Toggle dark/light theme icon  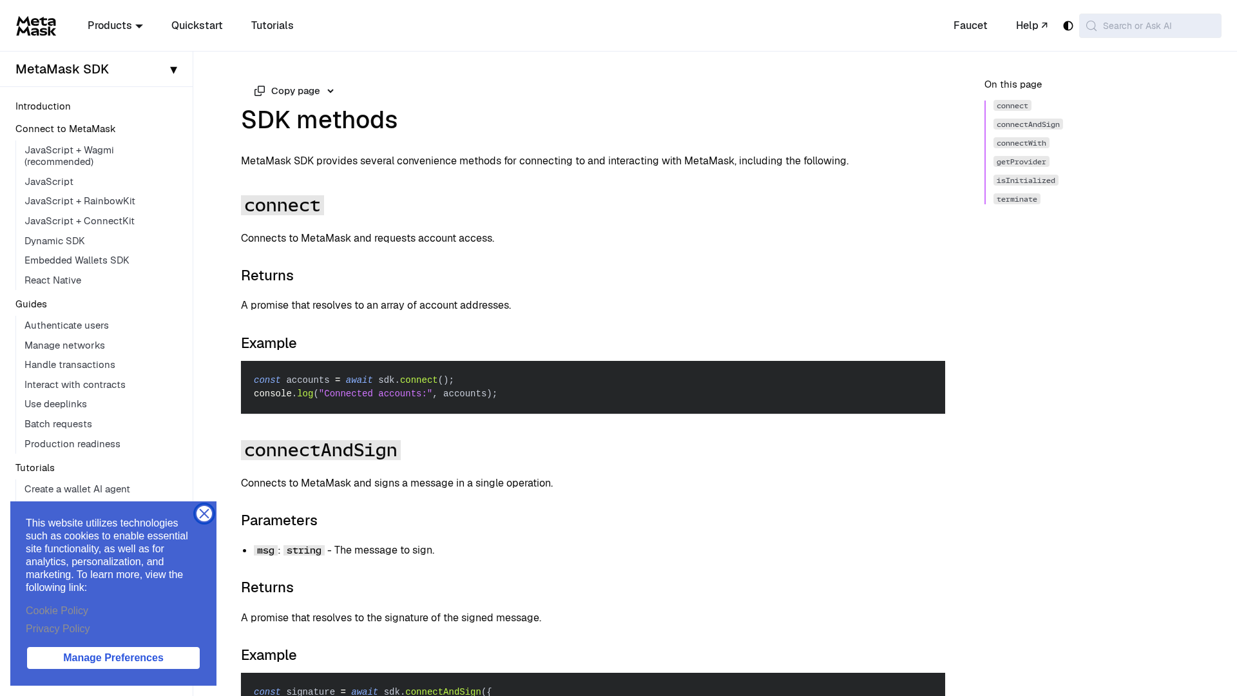click(x=1068, y=26)
